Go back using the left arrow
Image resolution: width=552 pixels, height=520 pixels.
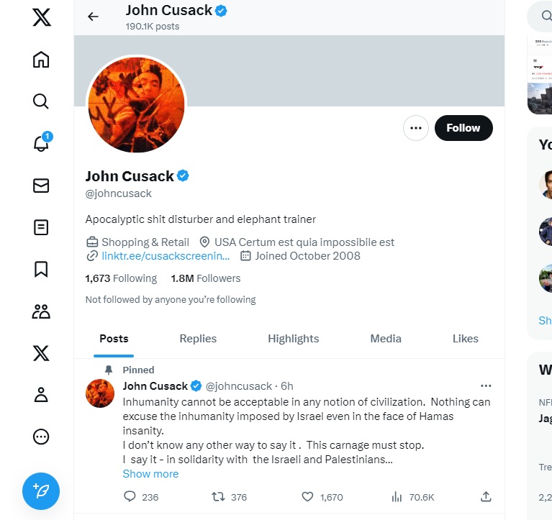(93, 17)
